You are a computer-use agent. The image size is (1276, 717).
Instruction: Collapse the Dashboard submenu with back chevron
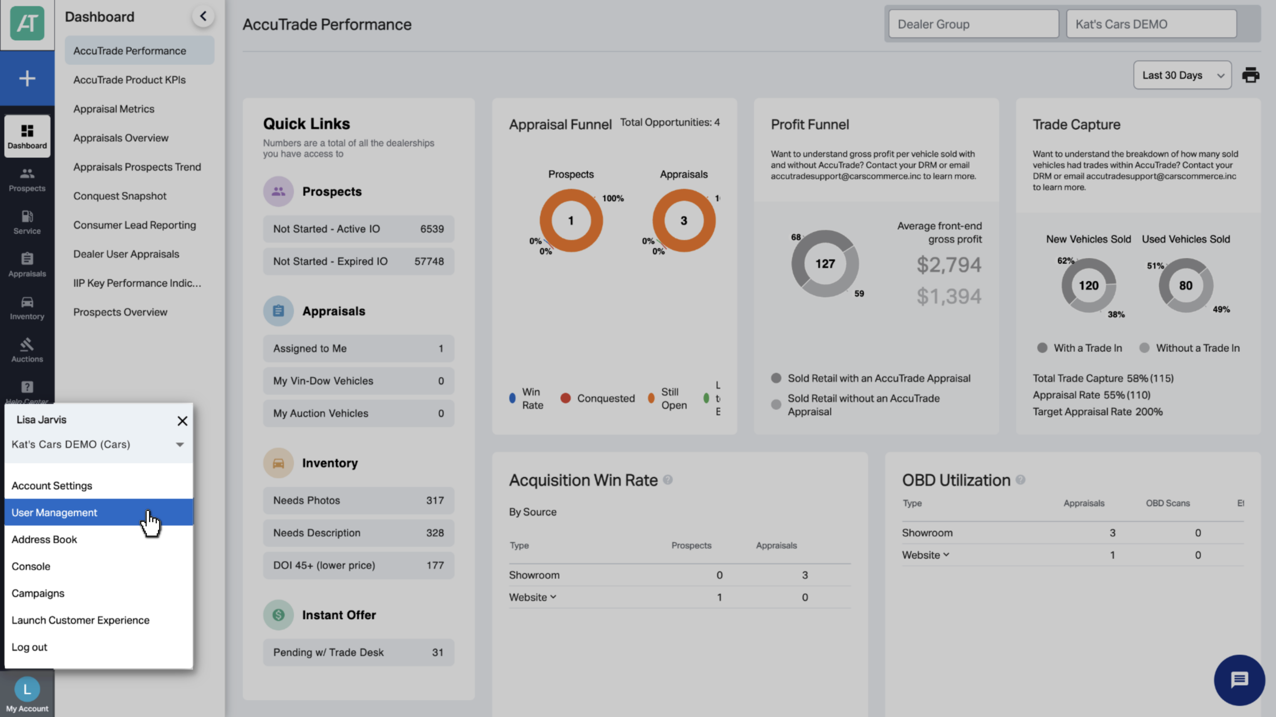[203, 16]
